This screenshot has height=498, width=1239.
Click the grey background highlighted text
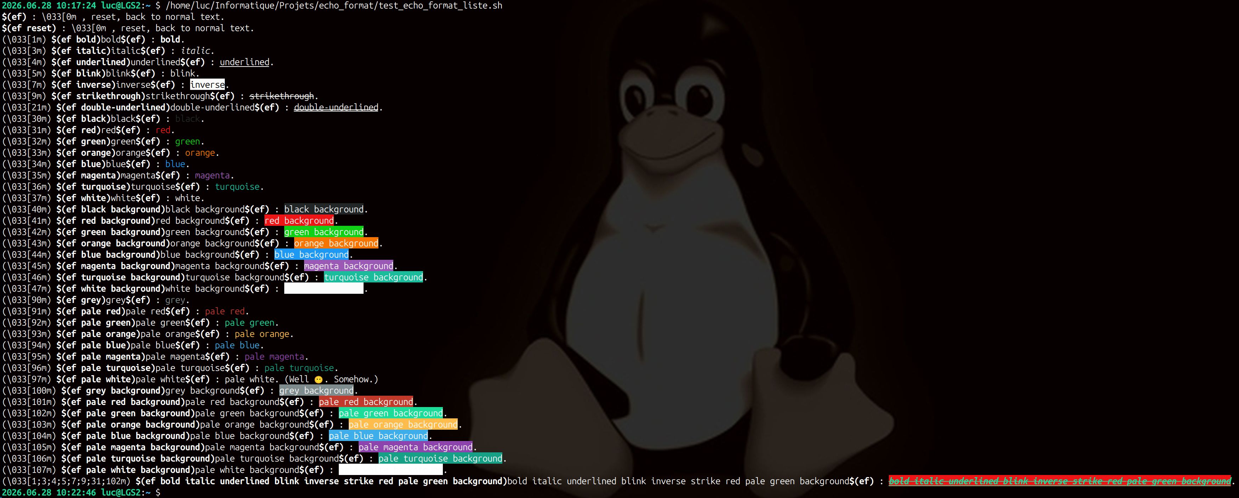(316, 391)
